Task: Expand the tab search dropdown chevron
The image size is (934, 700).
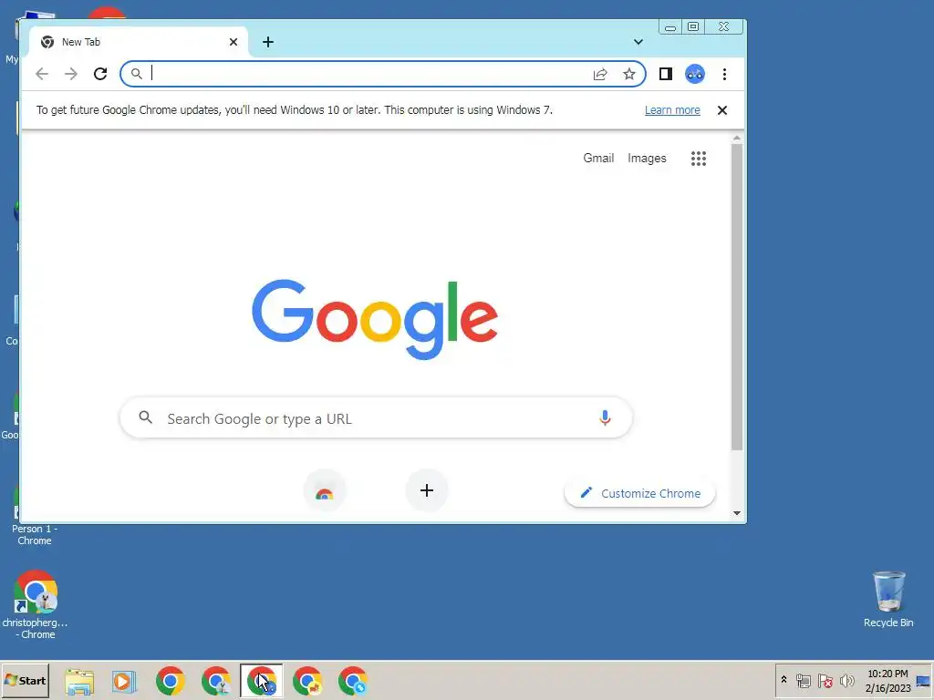Action: click(x=638, y=42)
